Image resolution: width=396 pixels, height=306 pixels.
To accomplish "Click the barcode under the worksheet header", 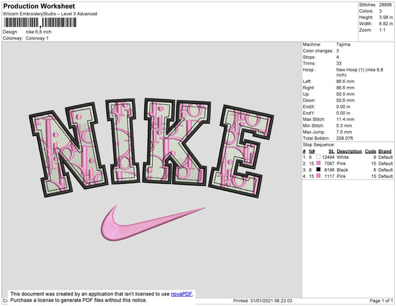I will pyautogui.click(x=40, y=22).
